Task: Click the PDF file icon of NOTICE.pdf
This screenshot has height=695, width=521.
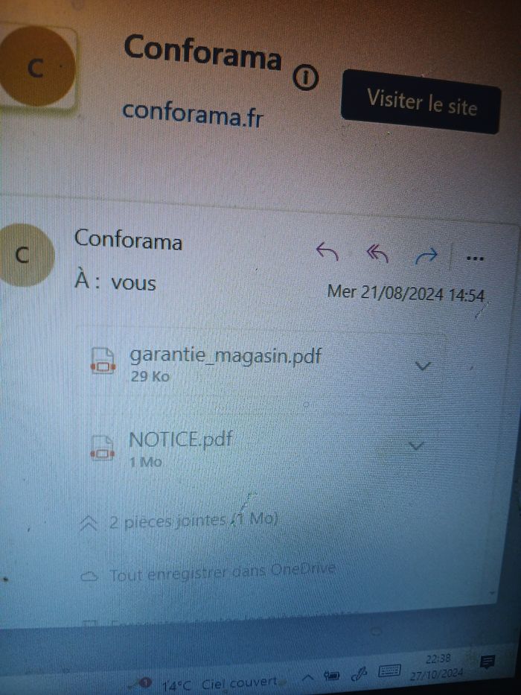Action: point(103,448)
